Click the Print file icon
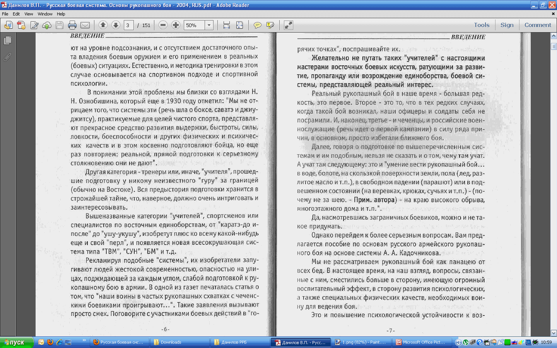557x348 pixels. click(x=72, y=26)
